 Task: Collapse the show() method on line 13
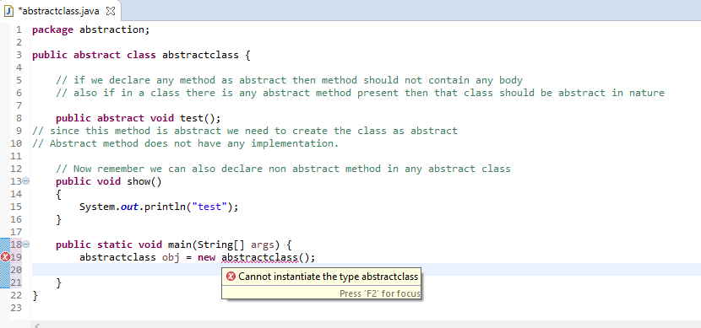(26, 181)
